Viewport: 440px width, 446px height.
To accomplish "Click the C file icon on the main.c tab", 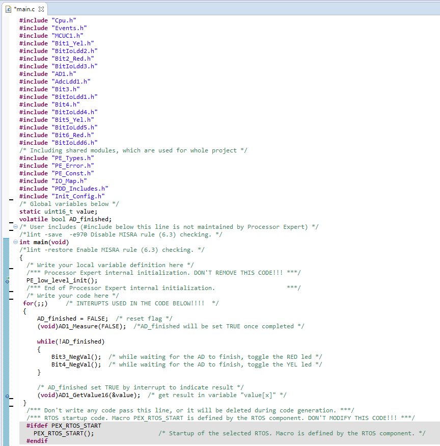I will click(9, 9).
